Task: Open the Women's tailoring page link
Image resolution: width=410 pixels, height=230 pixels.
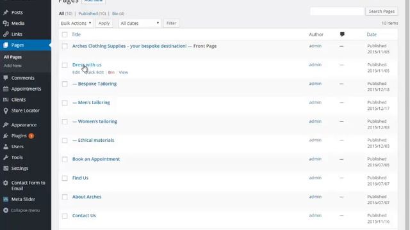Action: click(x=97, y=121)
